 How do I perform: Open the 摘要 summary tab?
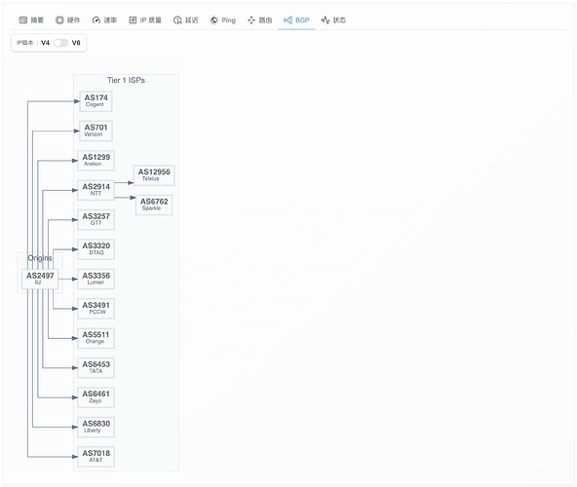(x=31, y=20)
